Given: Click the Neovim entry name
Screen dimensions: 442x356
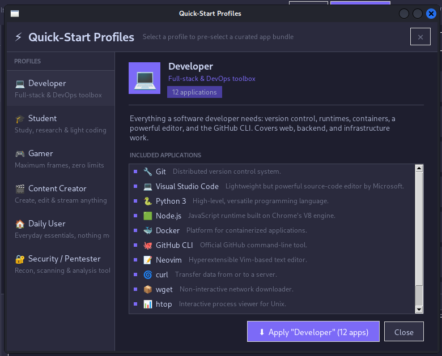Looking at the screenshot, I should 168,260.
